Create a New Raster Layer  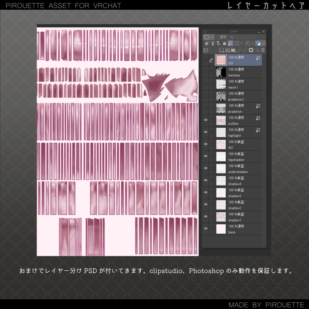coord(221,50)
